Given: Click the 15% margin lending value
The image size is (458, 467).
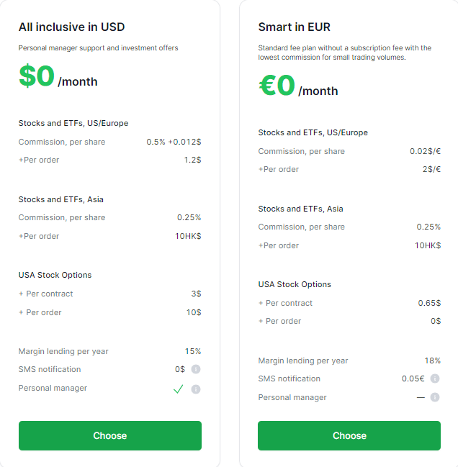Looking at the screenshot, I should click(193, 351).
